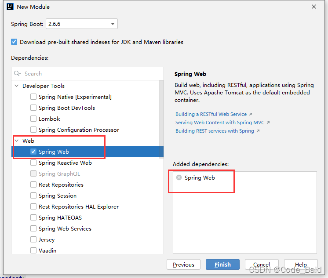
Task: Open external link arrow next to Building a RESTful Web Service
Action: click(251, 114)
